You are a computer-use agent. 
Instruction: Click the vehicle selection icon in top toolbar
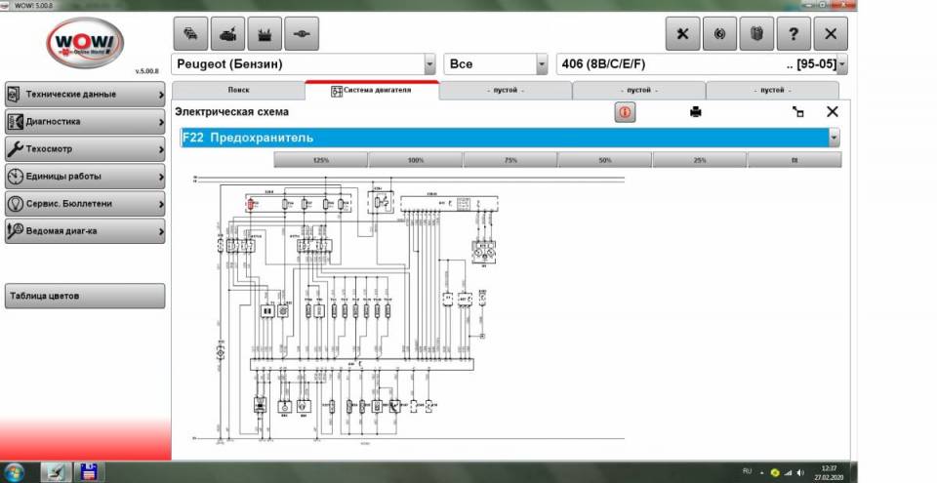(190, 33)
